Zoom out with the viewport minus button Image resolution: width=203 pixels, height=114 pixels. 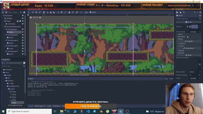point(31,17)
